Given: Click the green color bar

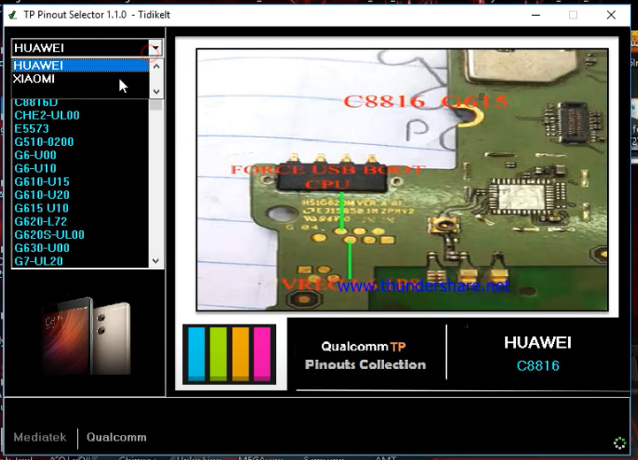Looking at the screenshot, I should tap(218, 354).
